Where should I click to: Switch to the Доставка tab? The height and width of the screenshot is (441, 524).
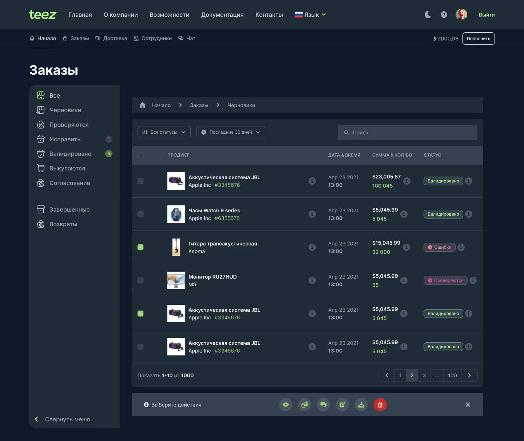click(111, 38)
